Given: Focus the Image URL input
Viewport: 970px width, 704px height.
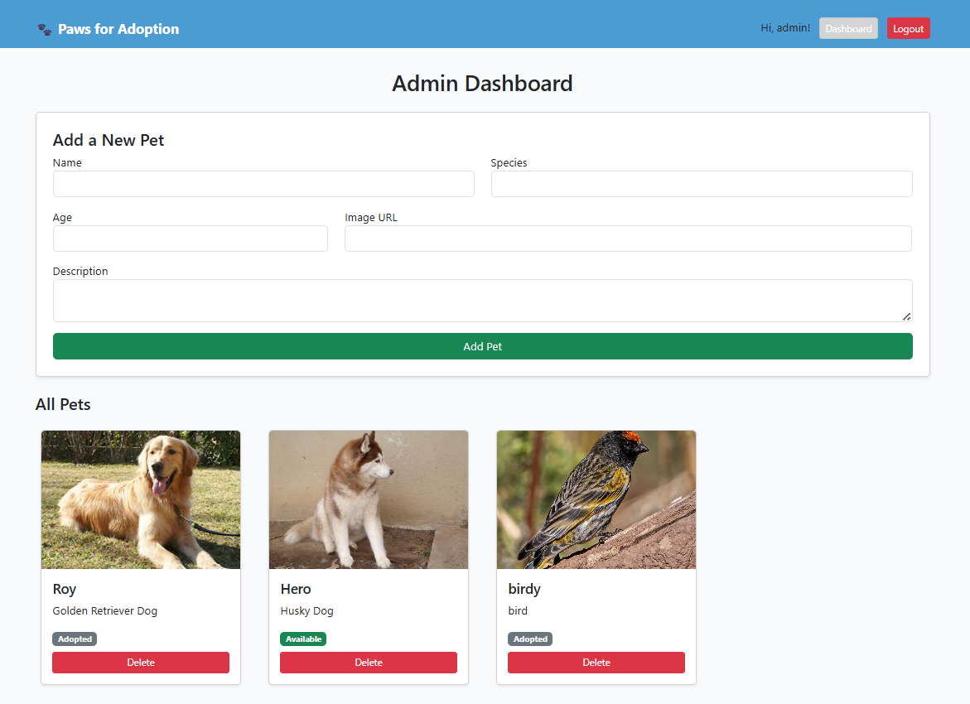Looking at the screenshot, I should coord(628,239).
